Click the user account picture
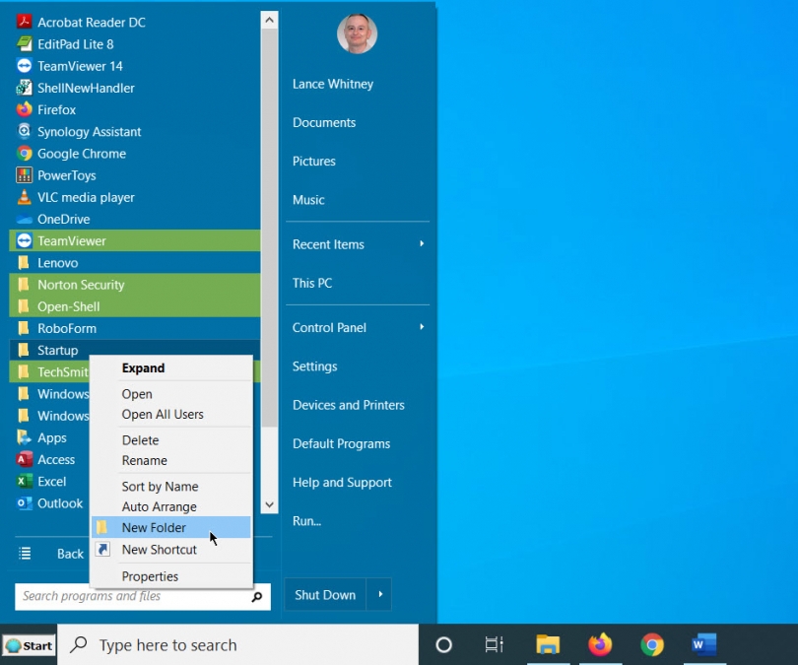The image size is (798, 665). point(357,33)
